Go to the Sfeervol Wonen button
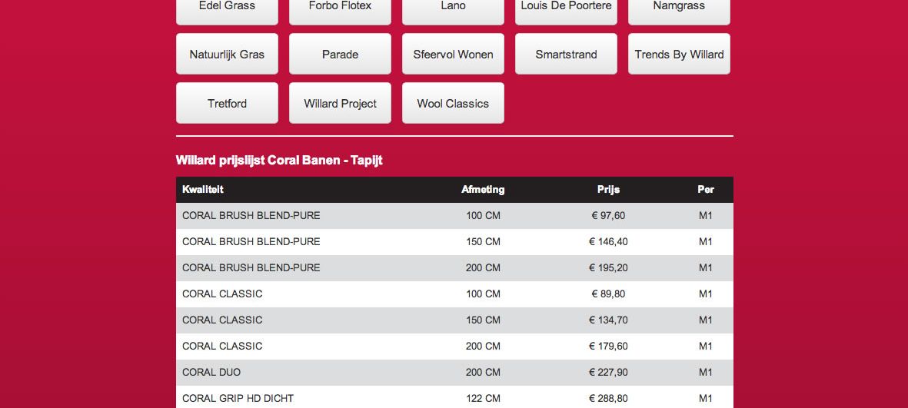The height and width of the screenshot is (408, 908). point(453,54)
